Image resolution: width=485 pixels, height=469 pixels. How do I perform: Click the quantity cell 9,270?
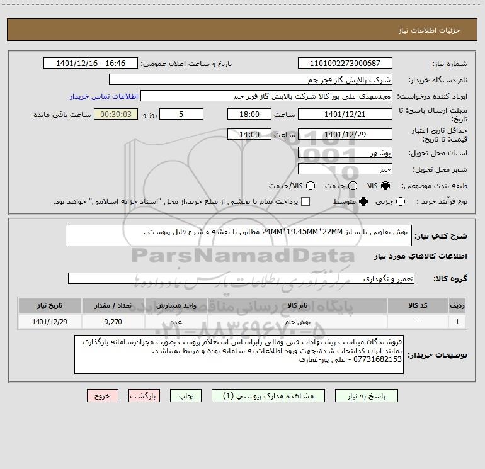(113, 322)
